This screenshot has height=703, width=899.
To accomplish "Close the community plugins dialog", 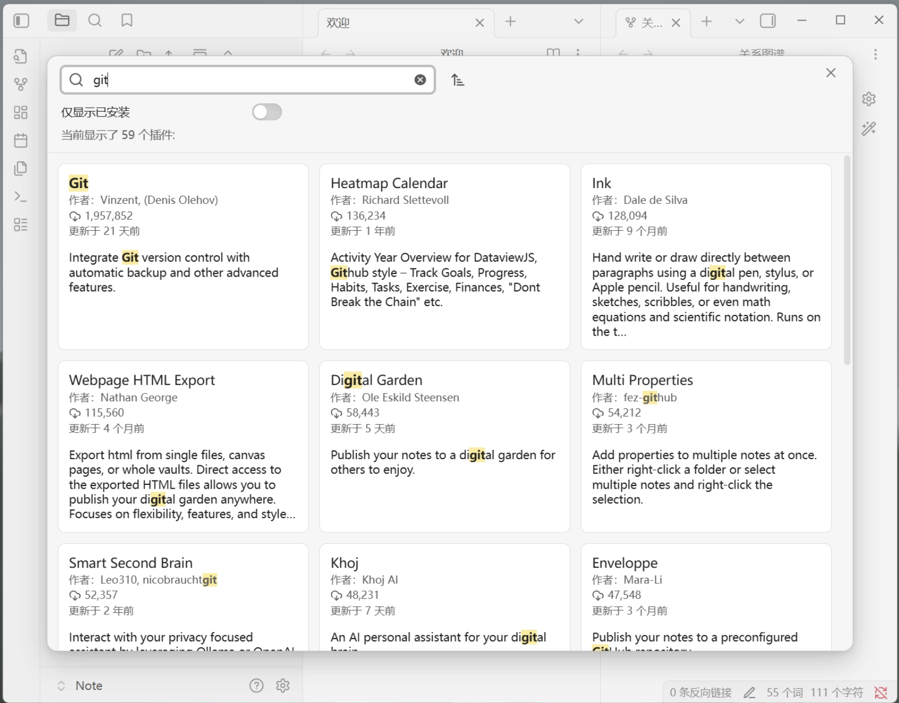I will (831, 73).
